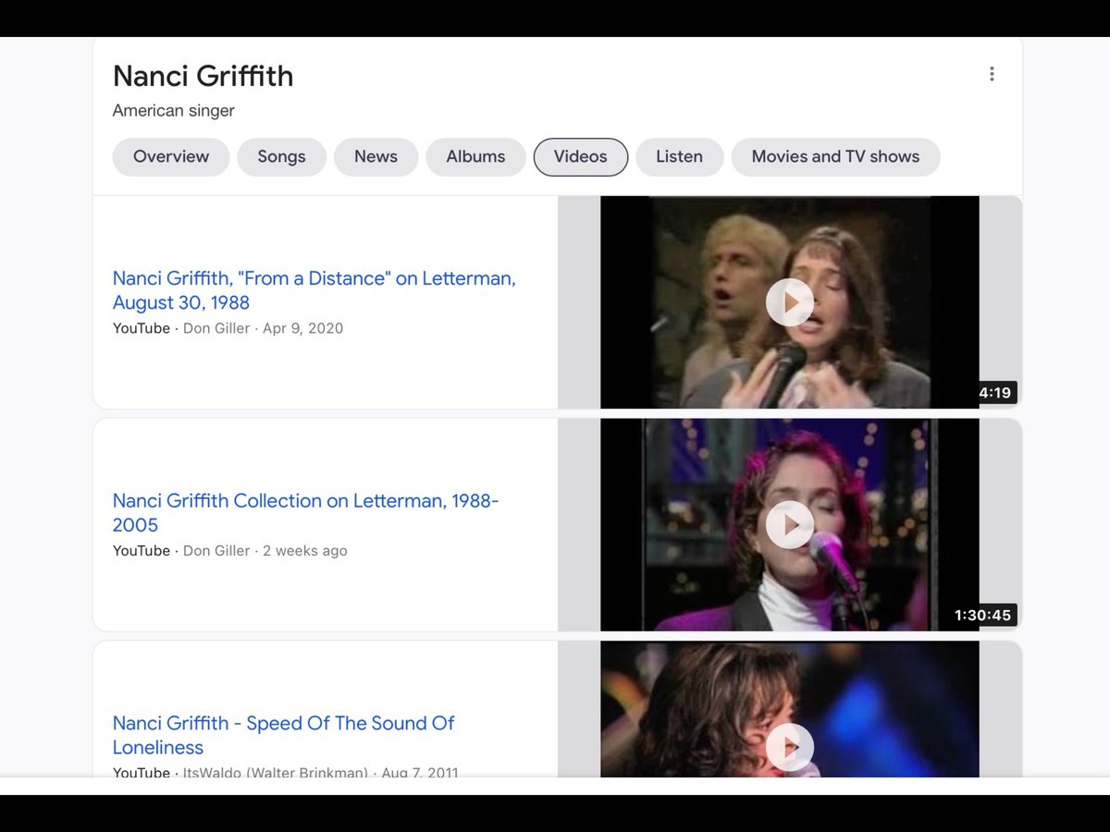Switch to the Songs tab
This screenshot has height=832, width=1110.
tap(281, 157)
